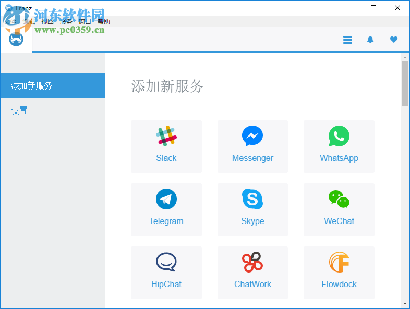Pick the Skype service icon

252,199
